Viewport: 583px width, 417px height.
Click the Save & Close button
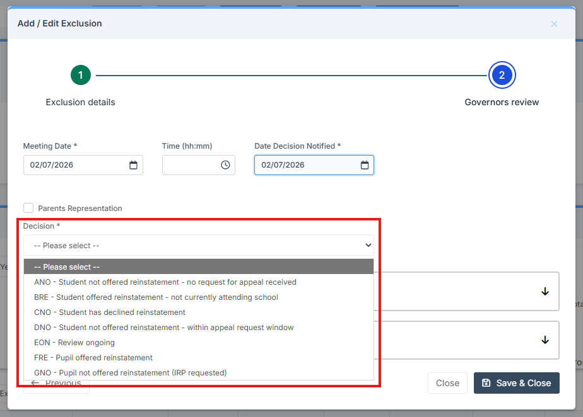click(517, 383)
